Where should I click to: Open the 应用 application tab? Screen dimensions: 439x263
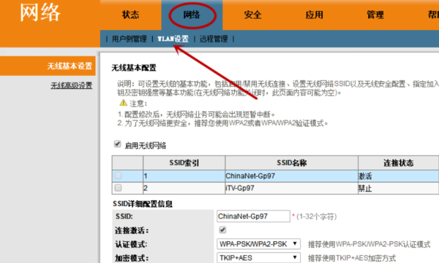click(314, 15)
